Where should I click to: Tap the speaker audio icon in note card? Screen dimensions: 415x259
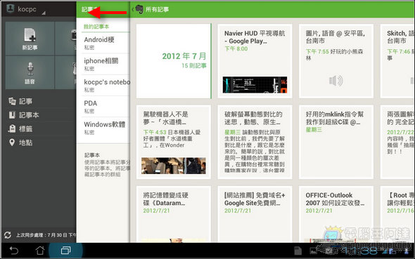click(x=336, y=81)
